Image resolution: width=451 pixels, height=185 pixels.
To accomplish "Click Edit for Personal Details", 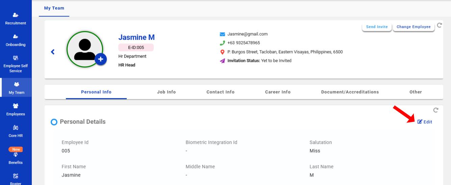I will point(425,122).
